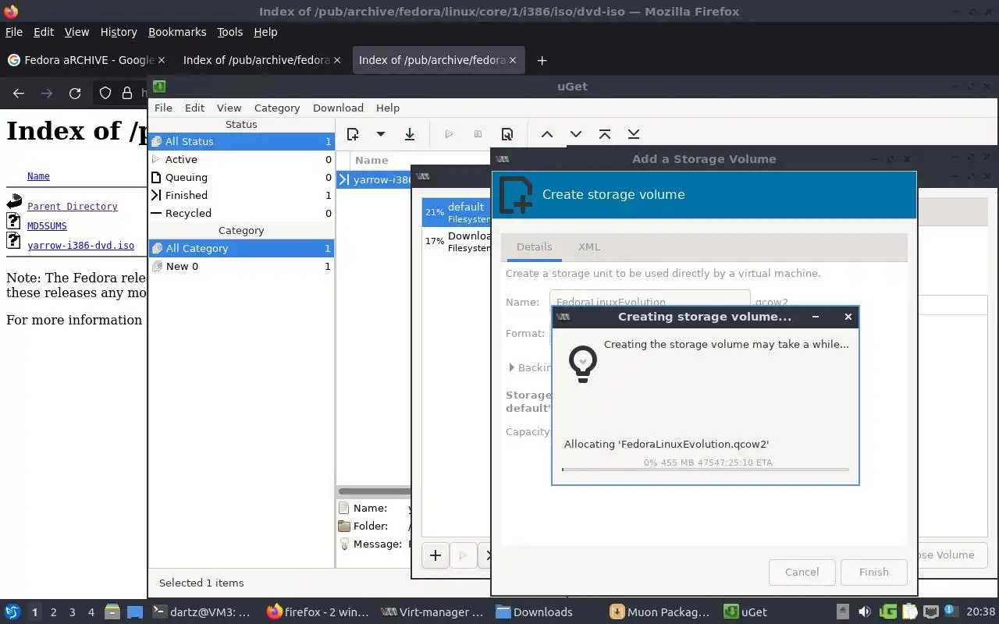Expand Backing store options triangle
Image resolution: width=999 pixels, height=624 pixels.
coord(511,367)
